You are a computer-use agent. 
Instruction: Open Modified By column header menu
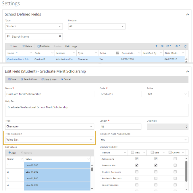161,53
